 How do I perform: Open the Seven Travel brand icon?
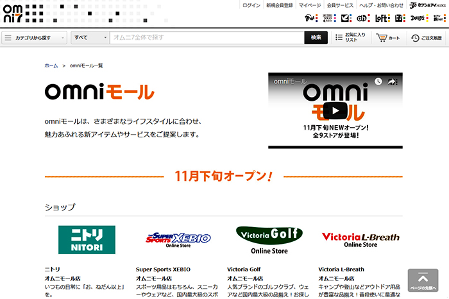pos(439,18)
